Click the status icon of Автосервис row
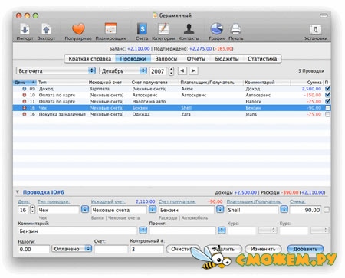This screenshot has width=345, height=278. [x=25, y=95]
